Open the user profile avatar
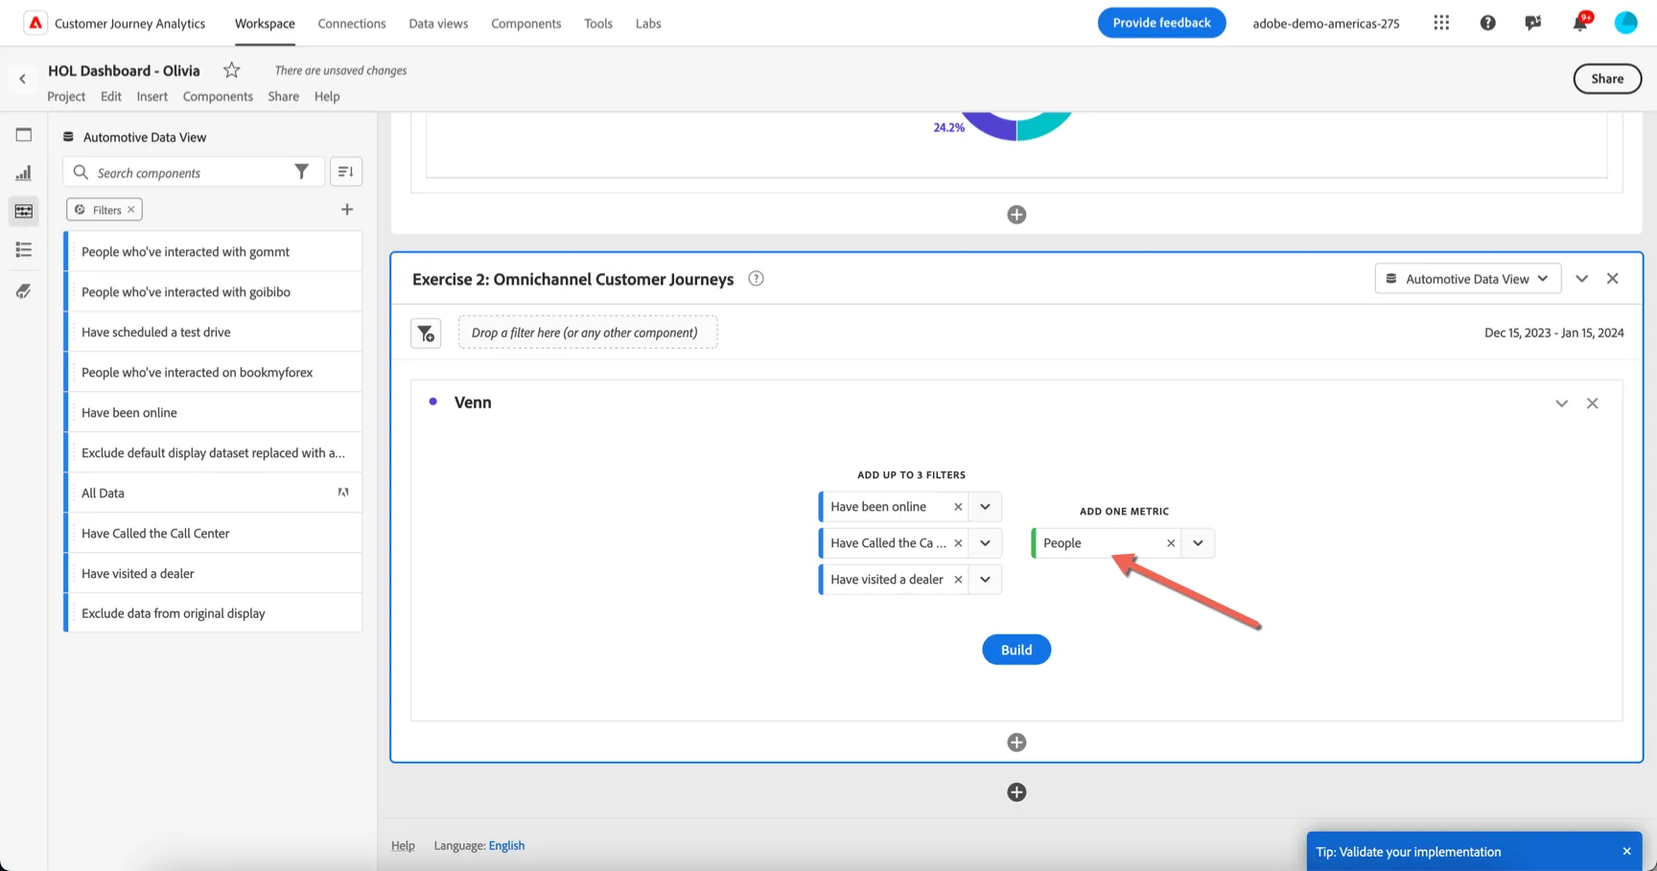This screenshot has width=1657, height=871. pyautogui.click(x=1625, y=23)
